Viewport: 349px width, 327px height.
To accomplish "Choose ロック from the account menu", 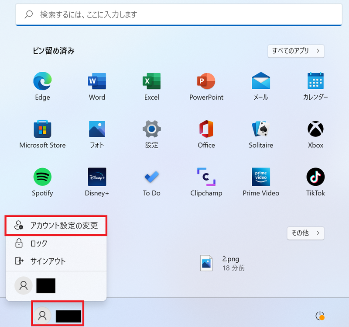I will click(x=56, y=243).
